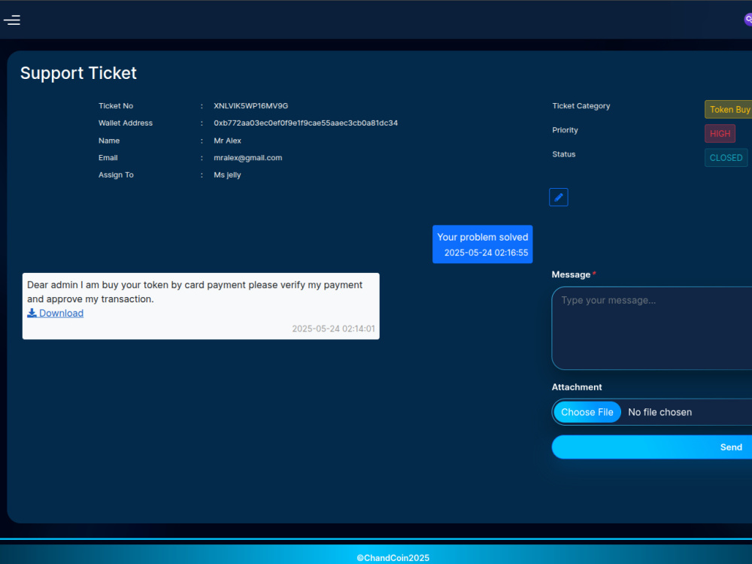Image resolution: width=752 pixels, height=564 pixels.
Task: Click the Assign To label
Action: coord(116,175)
